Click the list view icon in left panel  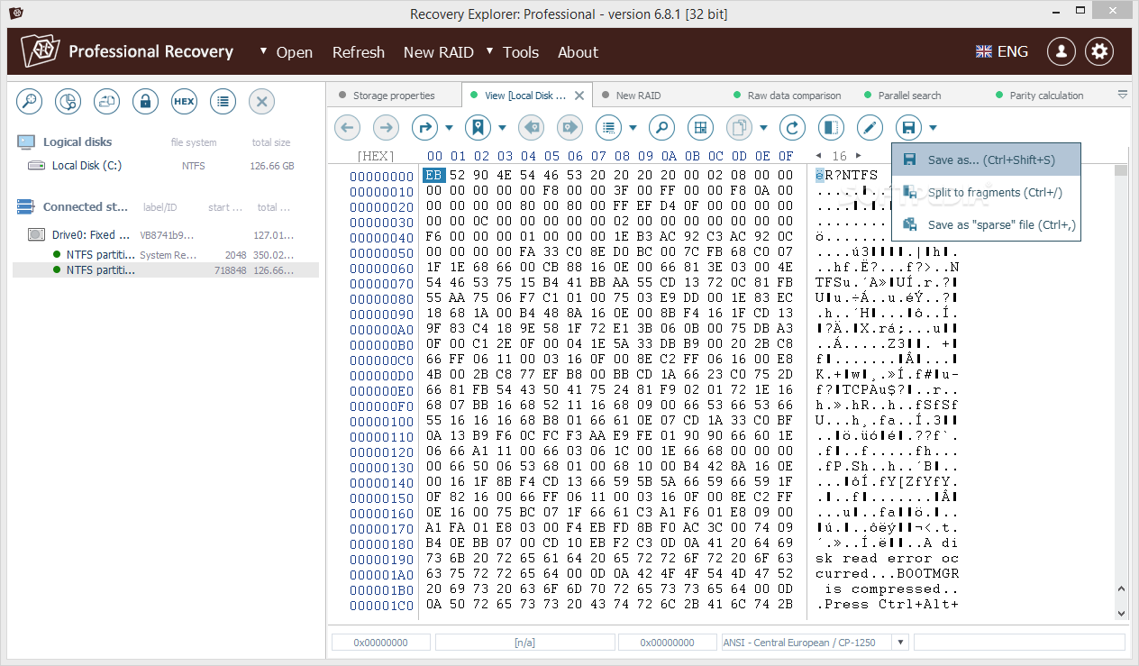(x=223, y=102)
